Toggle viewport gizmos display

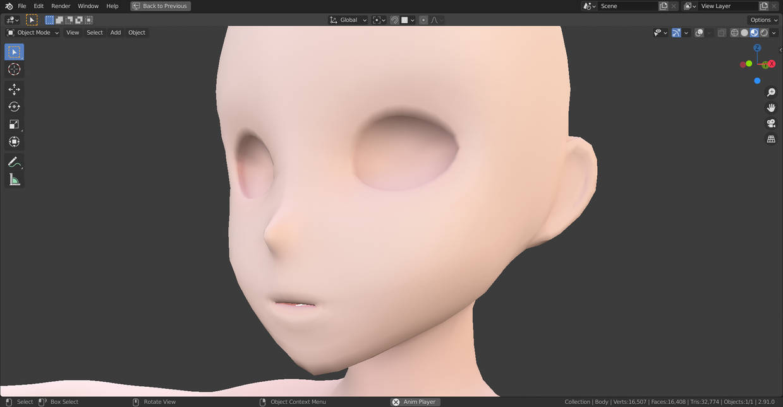click(x=676, y=33)
